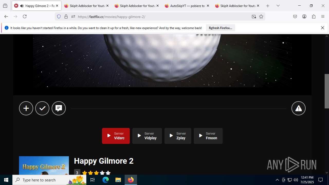
Task: Open the Windows notification center
Action: [x=321, y=180]
